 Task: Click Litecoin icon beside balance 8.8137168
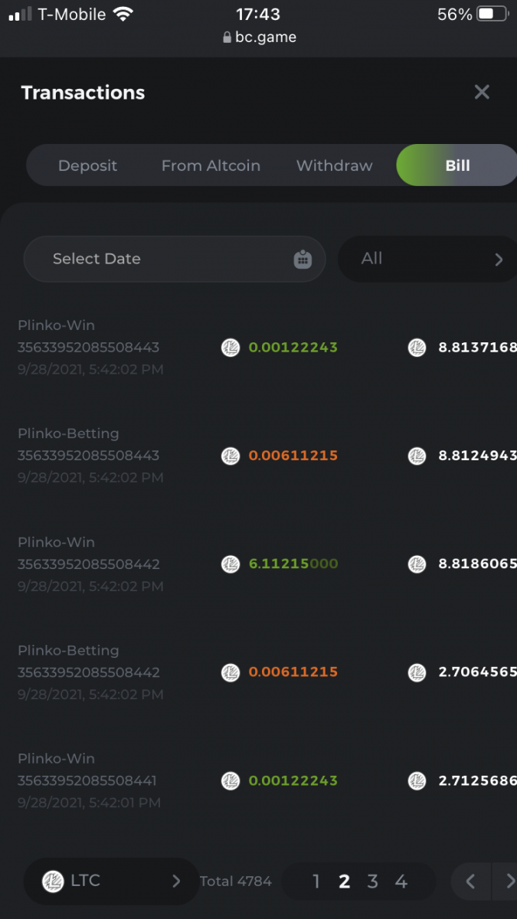click(417, 348)
